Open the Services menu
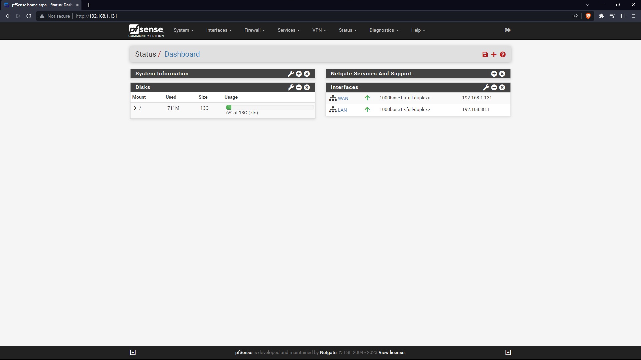 (288, 30)
